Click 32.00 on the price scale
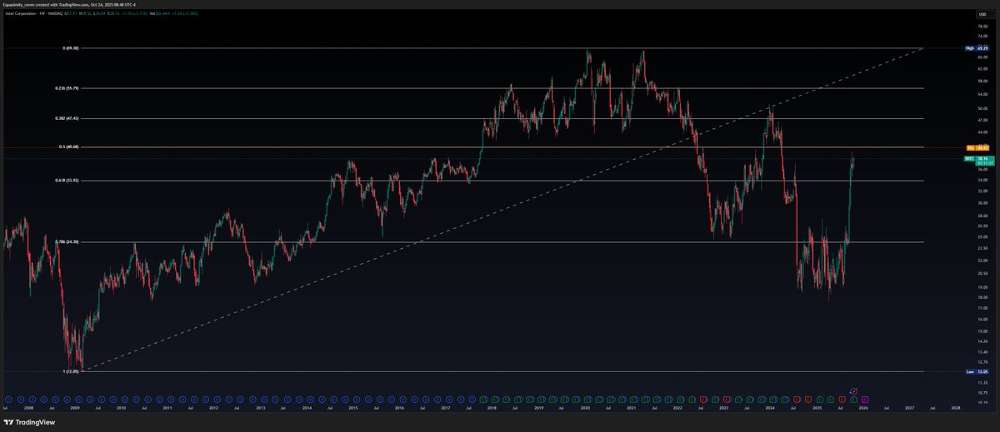The height and width of the screenshot is (432, 1000). click(982, 191)
